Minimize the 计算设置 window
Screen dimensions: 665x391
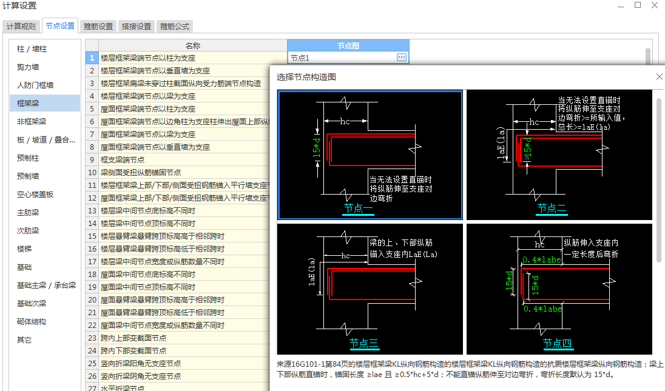pyautogui.click(x=621, y=6)
